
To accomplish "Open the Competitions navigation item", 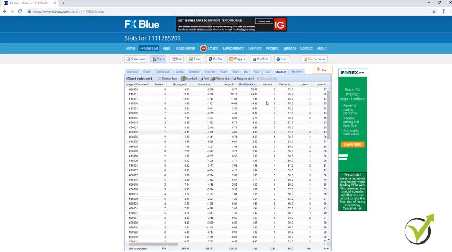I will click(x=233, y=48).
